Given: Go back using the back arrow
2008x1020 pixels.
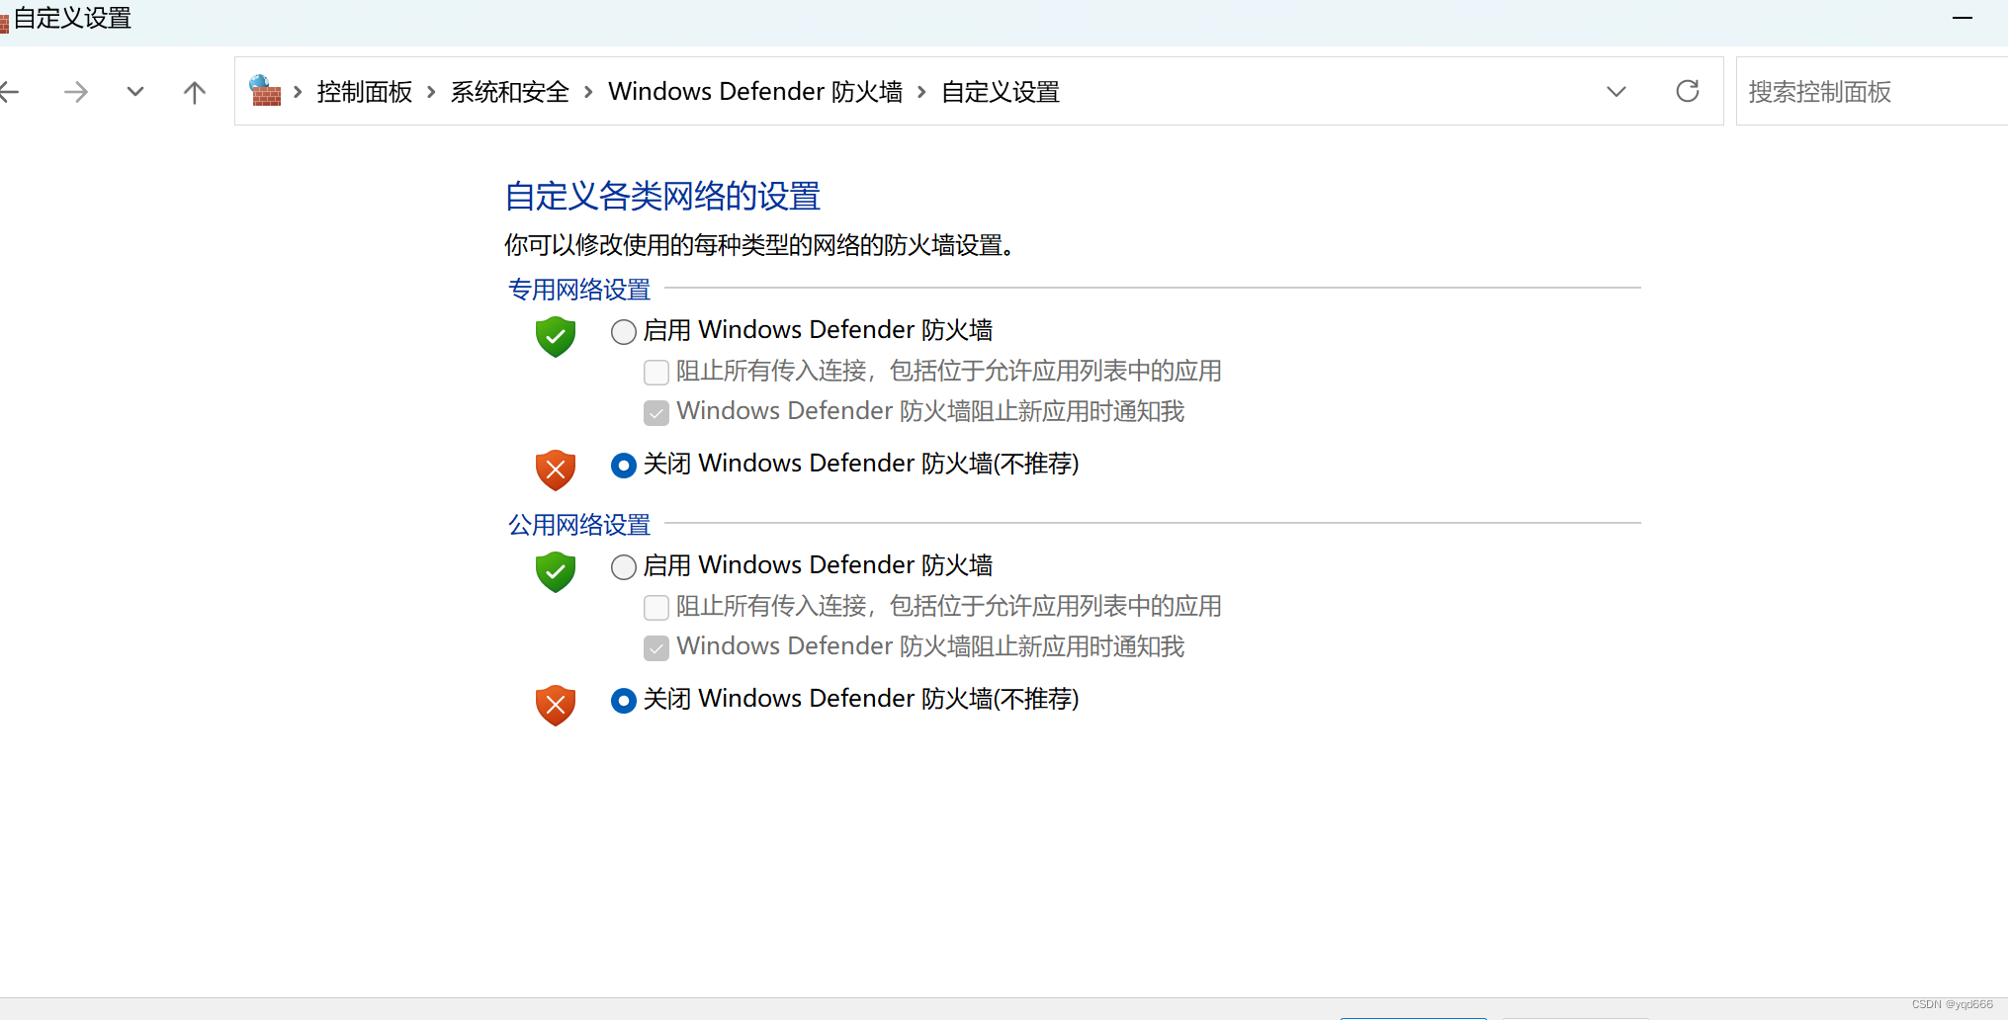Looking at the screenshot, I should click(x=10, y=92).
